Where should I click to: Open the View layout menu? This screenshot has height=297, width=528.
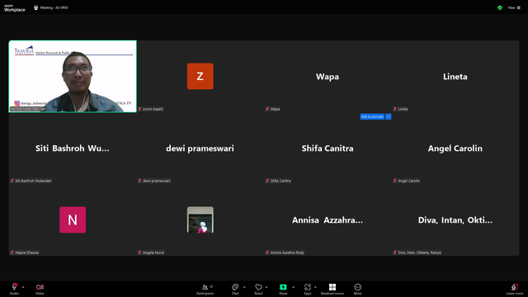coord(514,7)
